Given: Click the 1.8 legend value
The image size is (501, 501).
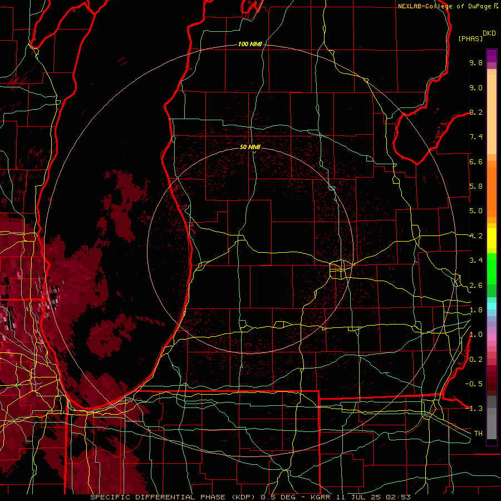Looking at the screenshot, I should pyautogui.click(x=476, y=310).
